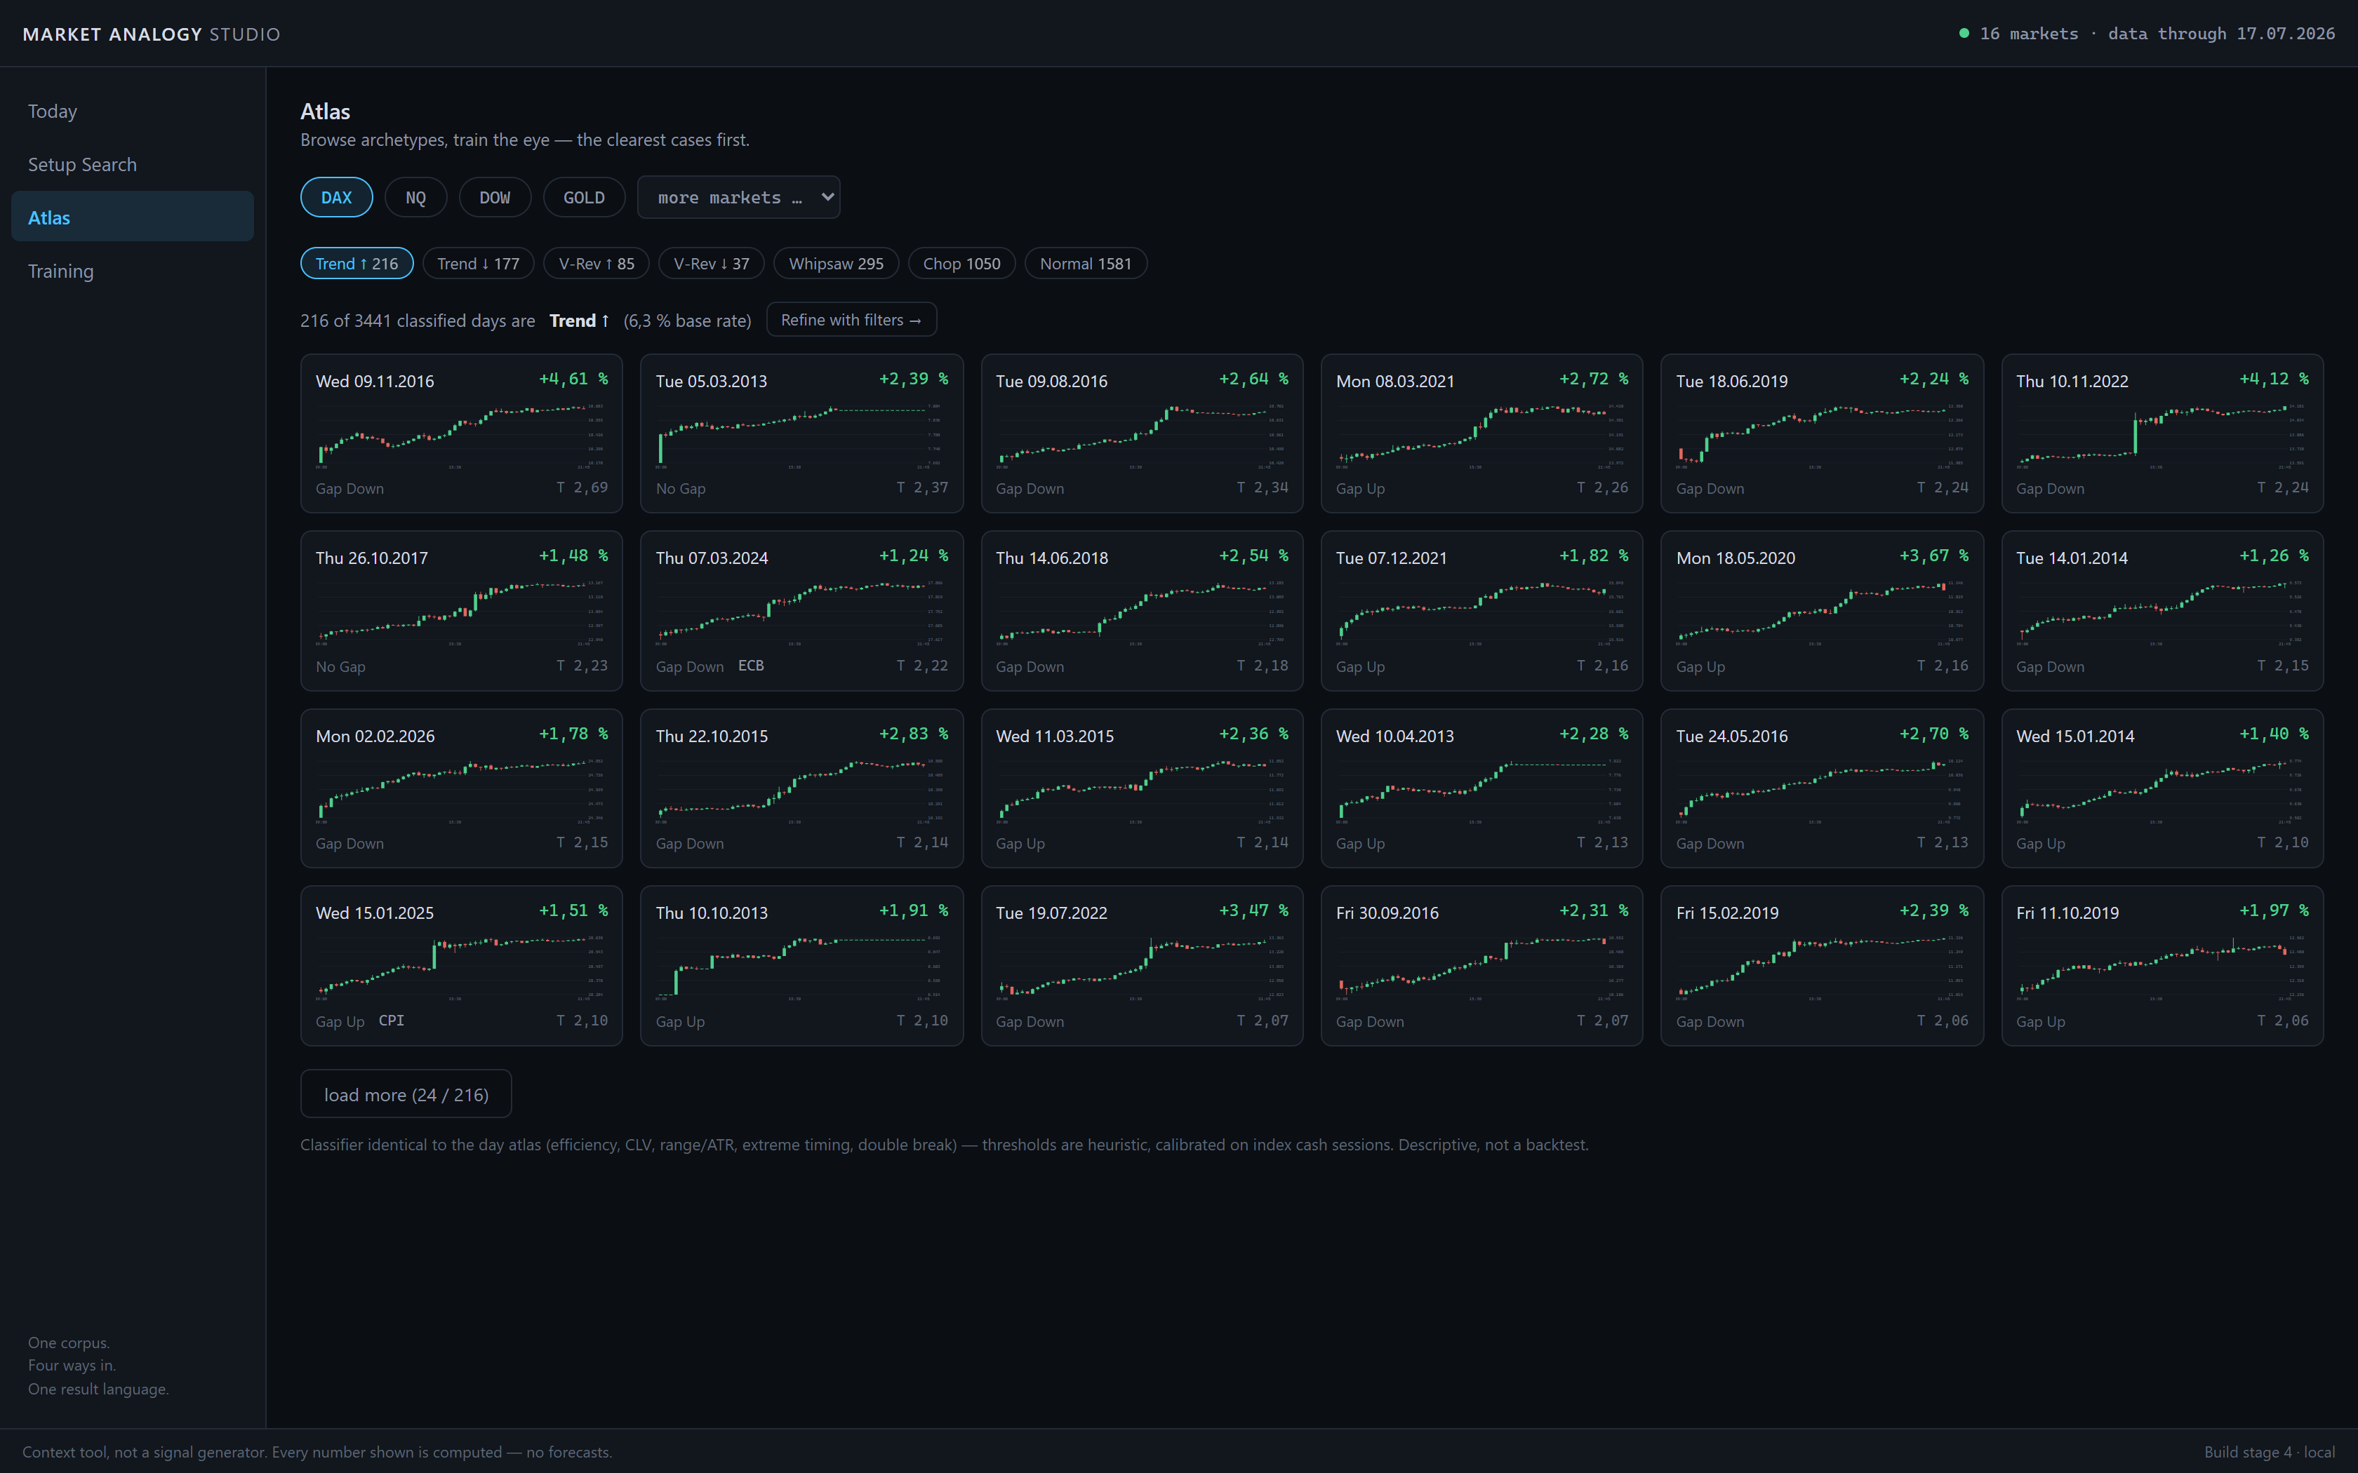Filter by Trend ↓ 177 archetype

pyautogui.click(x=479, y=264)
